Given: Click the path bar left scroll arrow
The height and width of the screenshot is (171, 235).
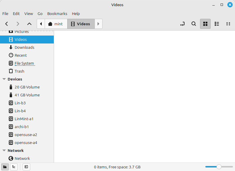Looking at the screenshot, I should coord(41,24).
